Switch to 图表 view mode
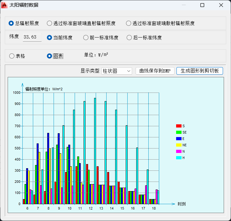The width and height of the screenshot is (231, 221). 49,56
